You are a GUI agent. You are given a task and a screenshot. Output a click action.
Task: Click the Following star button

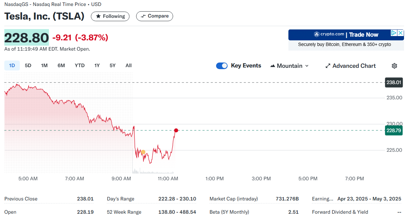coord(110,16)
